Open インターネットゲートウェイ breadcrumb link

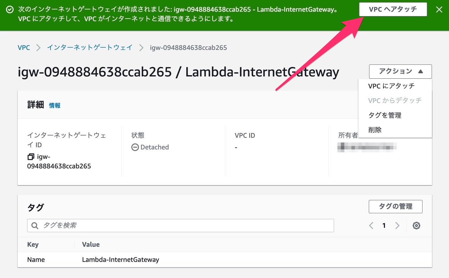[89, 47]
